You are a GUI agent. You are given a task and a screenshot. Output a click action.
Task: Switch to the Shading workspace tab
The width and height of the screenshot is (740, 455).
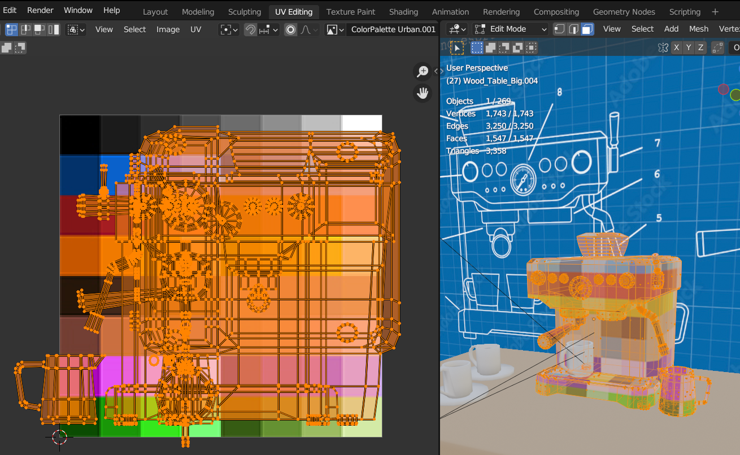point(403,11)
